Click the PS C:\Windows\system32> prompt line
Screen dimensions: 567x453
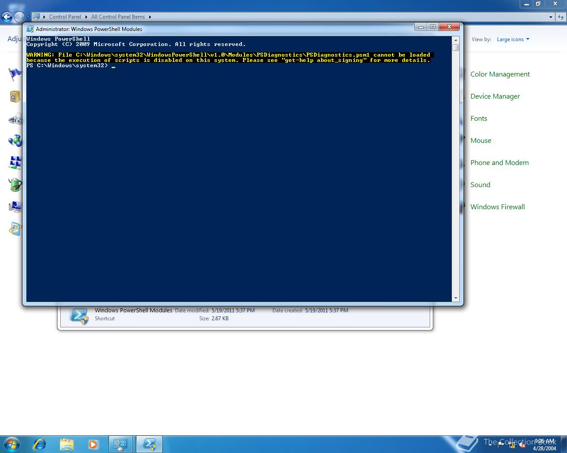click(x=67, y=65)
